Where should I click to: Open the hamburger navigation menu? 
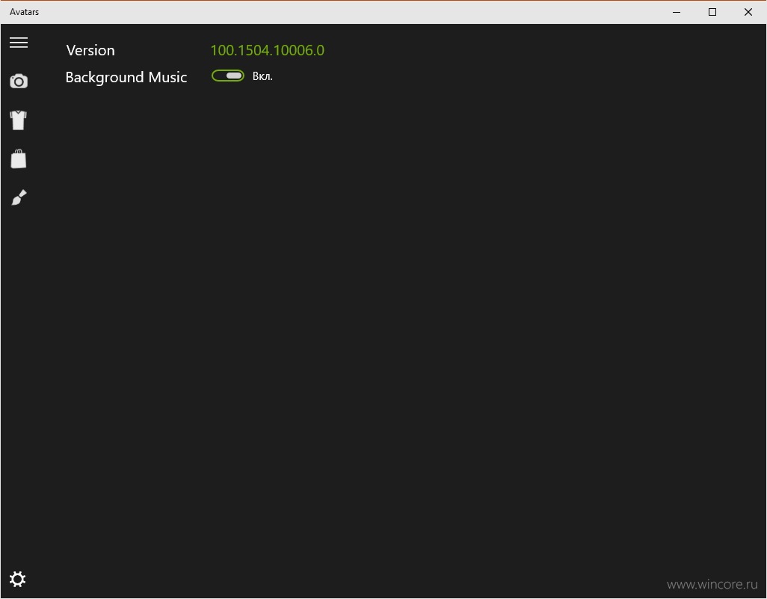19,43
